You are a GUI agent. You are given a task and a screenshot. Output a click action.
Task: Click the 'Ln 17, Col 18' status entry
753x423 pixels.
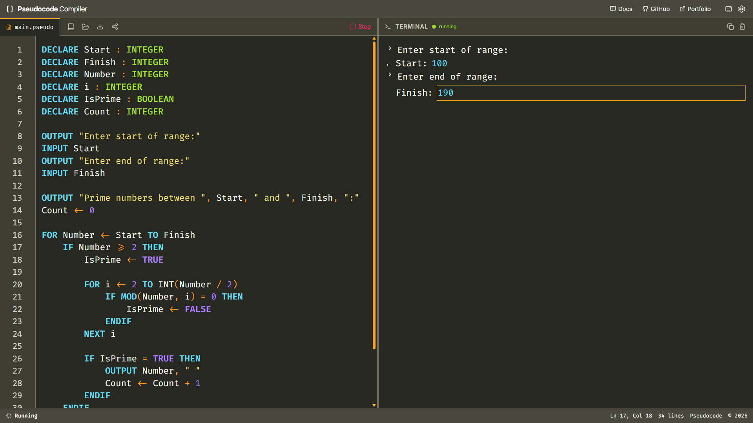[631, 416]
